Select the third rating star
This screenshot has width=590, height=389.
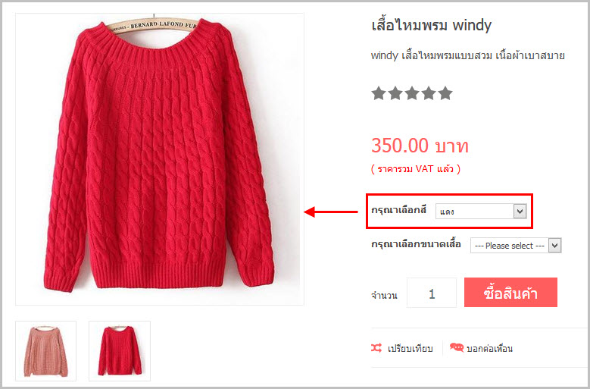tap(412, 93)
